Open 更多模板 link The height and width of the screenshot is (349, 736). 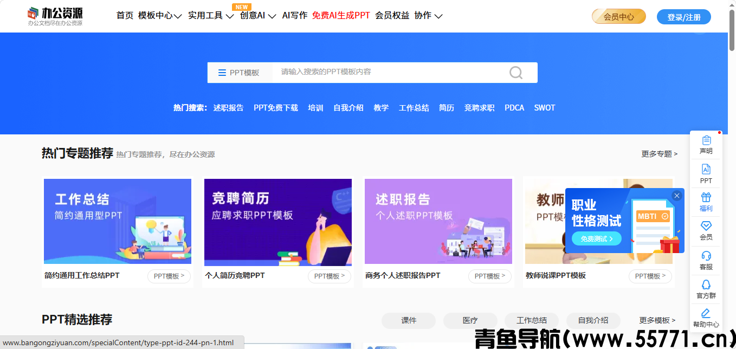click(x=657, y=320)
